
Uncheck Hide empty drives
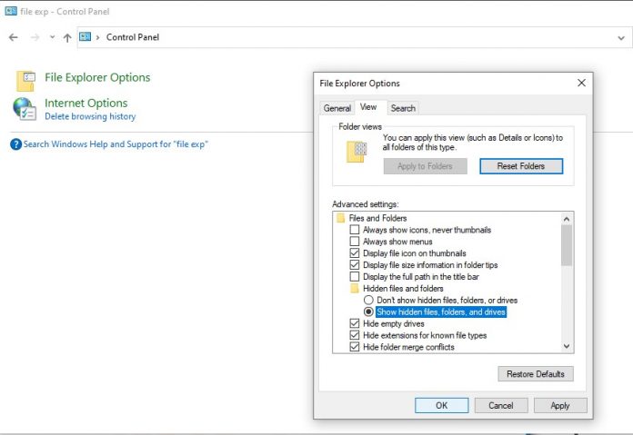[x=355, y=323]
